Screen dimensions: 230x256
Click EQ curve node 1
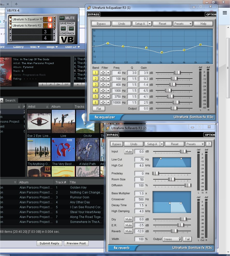click(108, 43)
